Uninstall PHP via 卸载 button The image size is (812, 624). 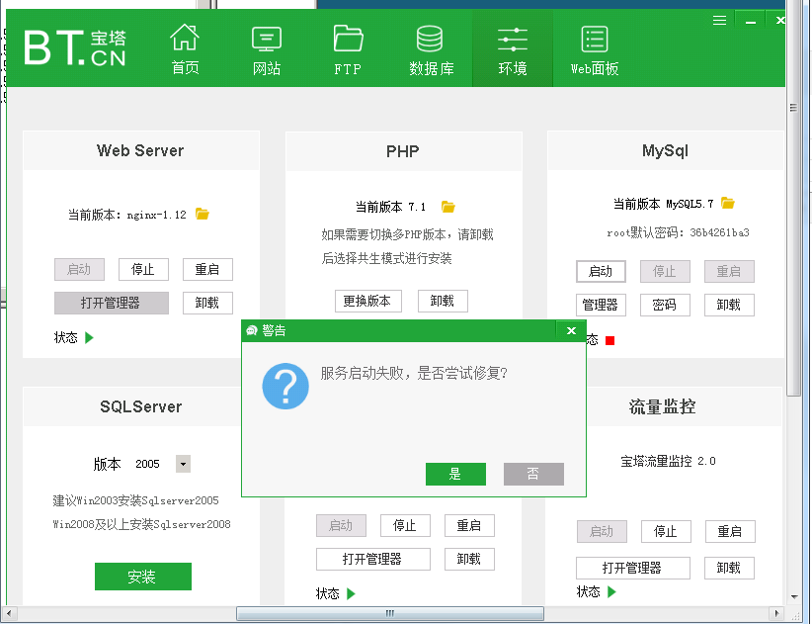[x=443, y=301]
